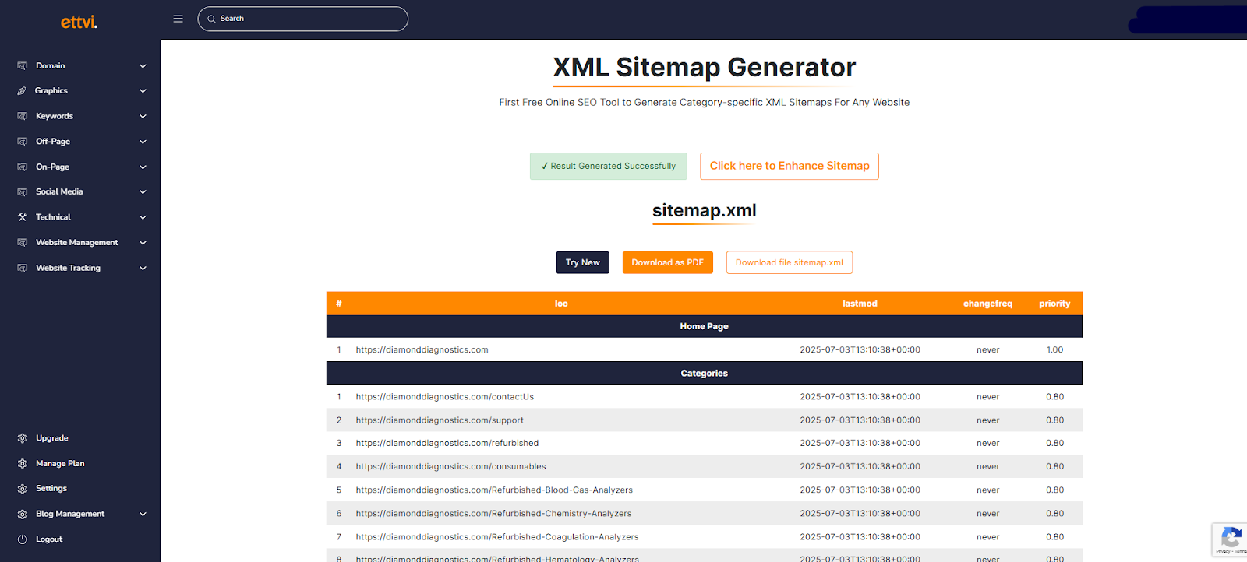Expand the Technical menu chevron
Image resolution: width=1247 pixels, height=562 pixels.
coord(143,217)
